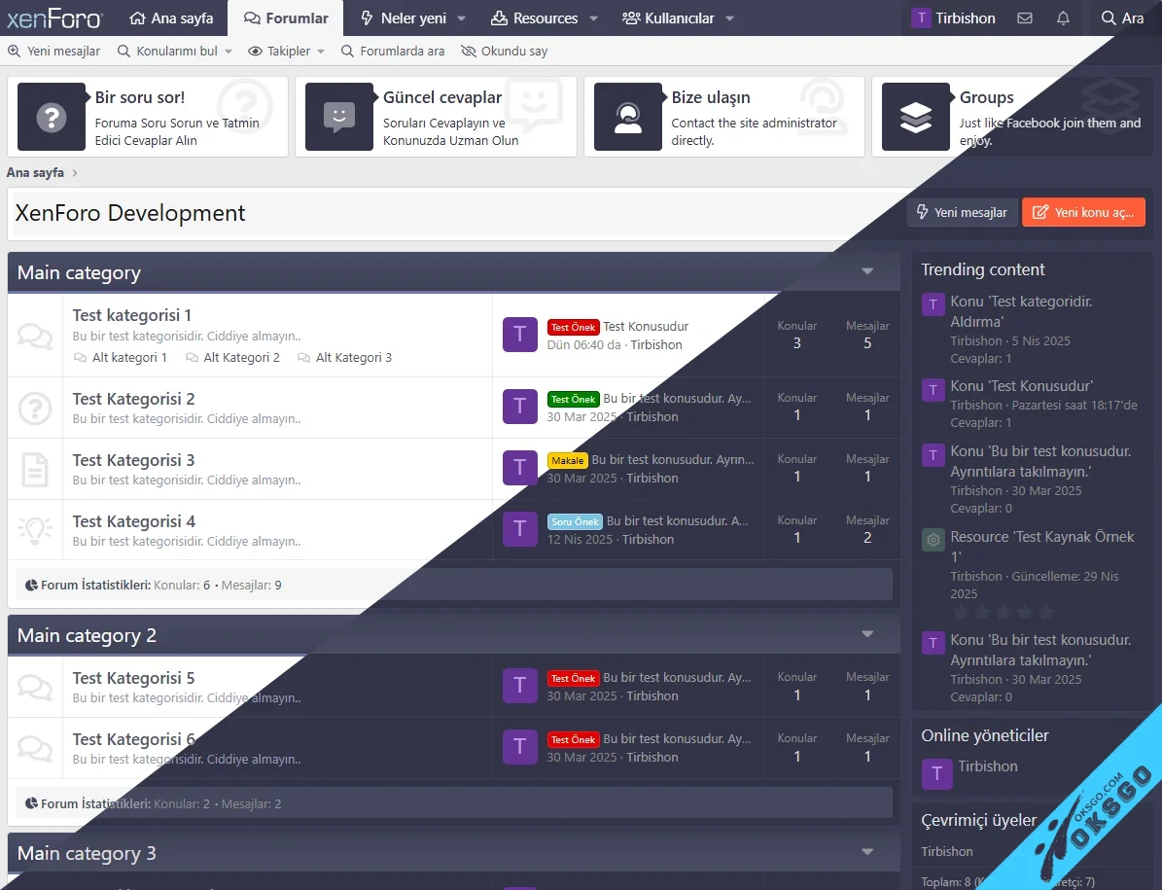The width and height of the screenshot is (1162, 890).
Task: Open the Alt kategori 1 link
Action: 129,358
